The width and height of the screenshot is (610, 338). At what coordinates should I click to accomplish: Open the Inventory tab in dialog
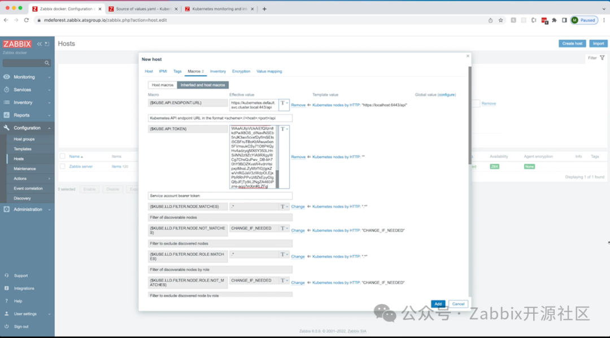point(218,71)
